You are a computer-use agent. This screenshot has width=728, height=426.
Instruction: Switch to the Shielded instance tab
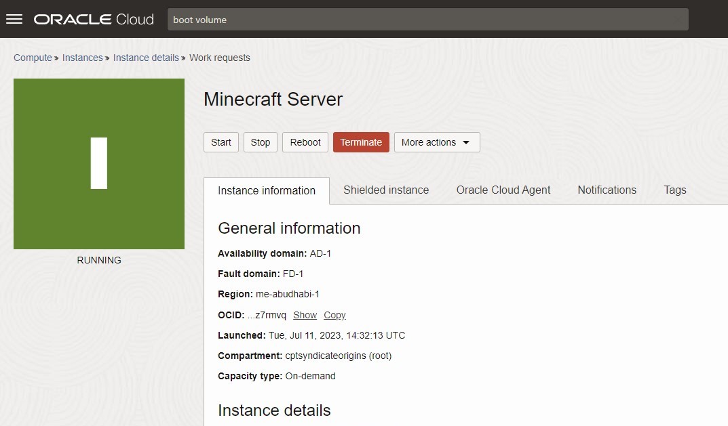pos(386,190)
